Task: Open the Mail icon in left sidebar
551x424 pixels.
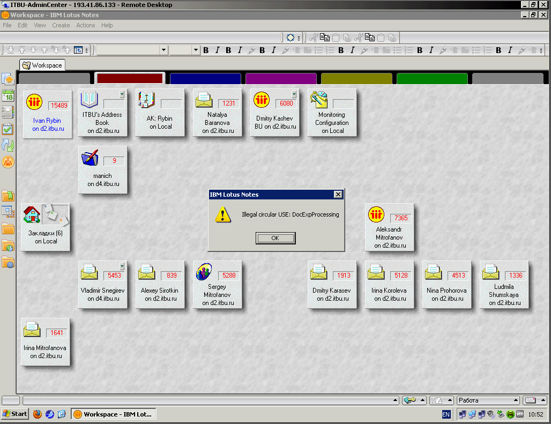Action: pos(8,79)
